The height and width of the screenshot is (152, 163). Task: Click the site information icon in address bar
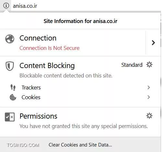coord(6,6)
